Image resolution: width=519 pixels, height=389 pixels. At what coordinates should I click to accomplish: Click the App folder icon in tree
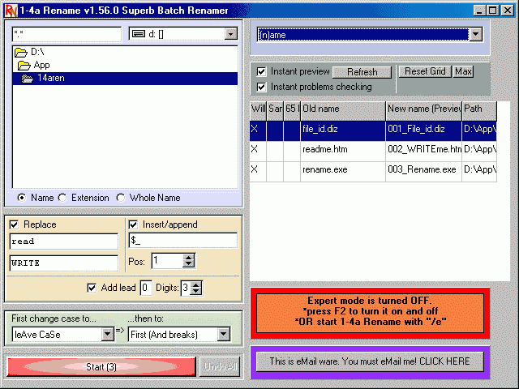(24, 65)
